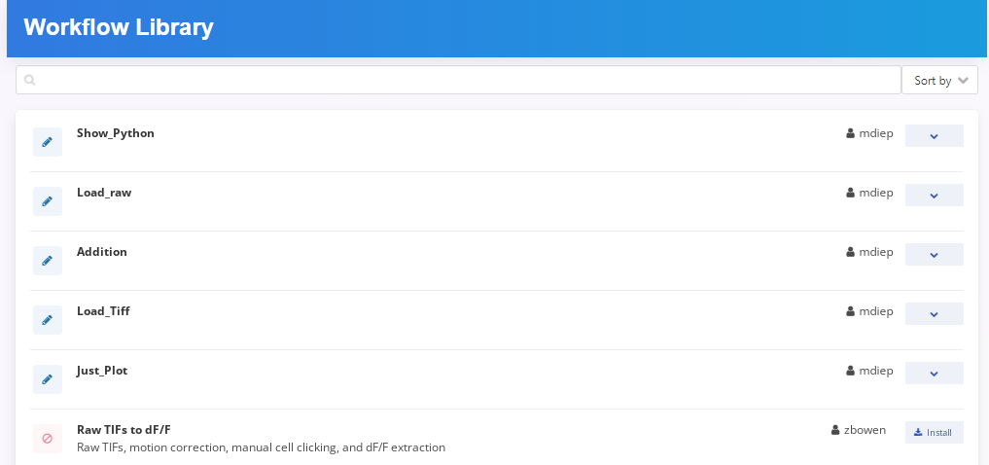This screenshot has height=465, width=989.
Task: Click the red blocked icon beside Raw TIFs to dF/F
Action: 47,439
